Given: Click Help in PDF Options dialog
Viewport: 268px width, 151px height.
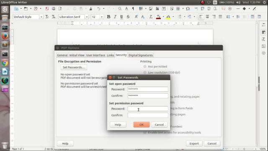Looking at the screenshot, I should 65,143.
